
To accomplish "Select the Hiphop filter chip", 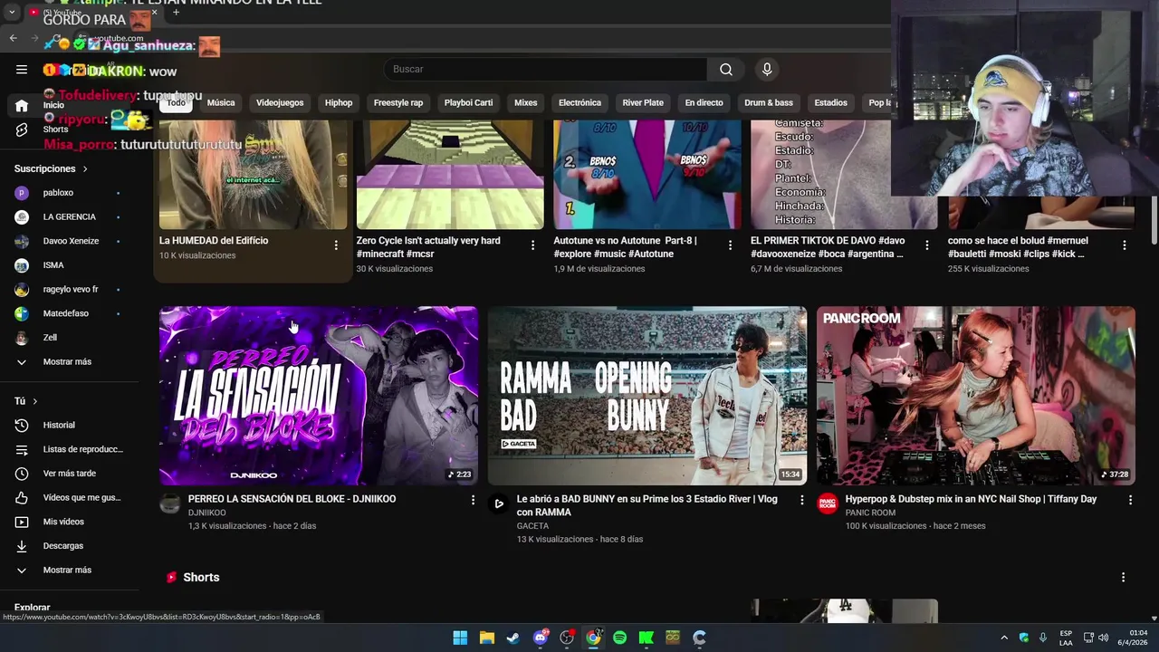I will pos(339,103).
